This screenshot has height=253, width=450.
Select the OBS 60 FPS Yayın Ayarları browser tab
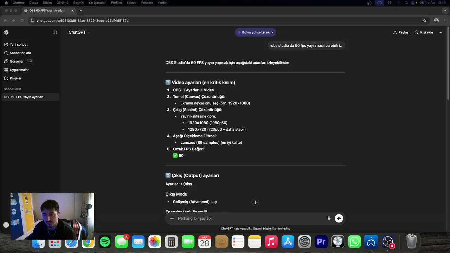pyautogui.click(x=49, y=11)
